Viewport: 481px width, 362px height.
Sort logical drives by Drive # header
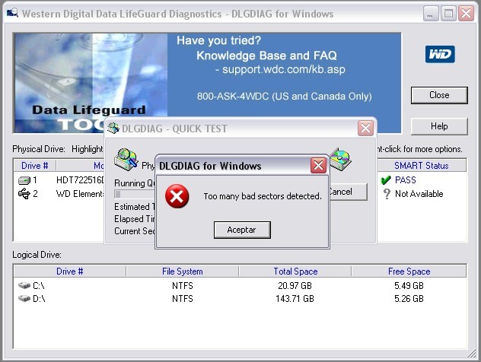(69, 271)
